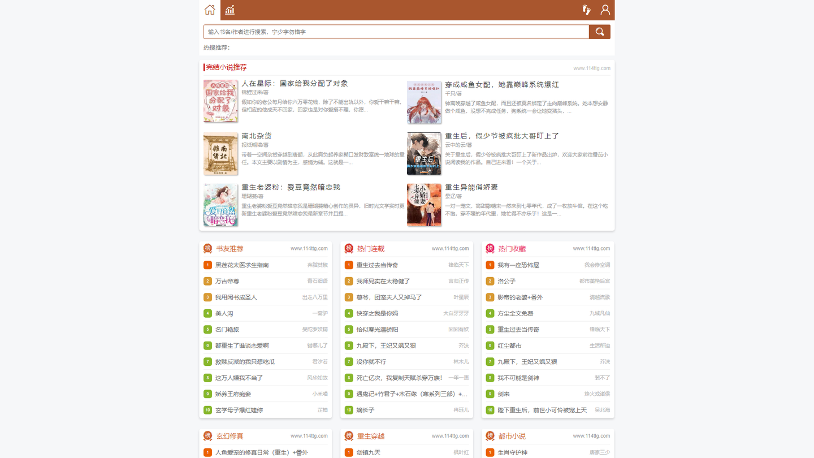Viewport: 814px width, 458px height.
Task: Click the magnifier search button
Action: 600,32
